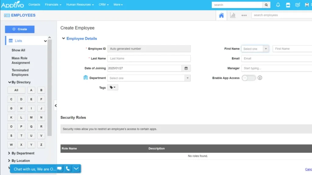Click the Enable App Access info icon

pos(260,78)
